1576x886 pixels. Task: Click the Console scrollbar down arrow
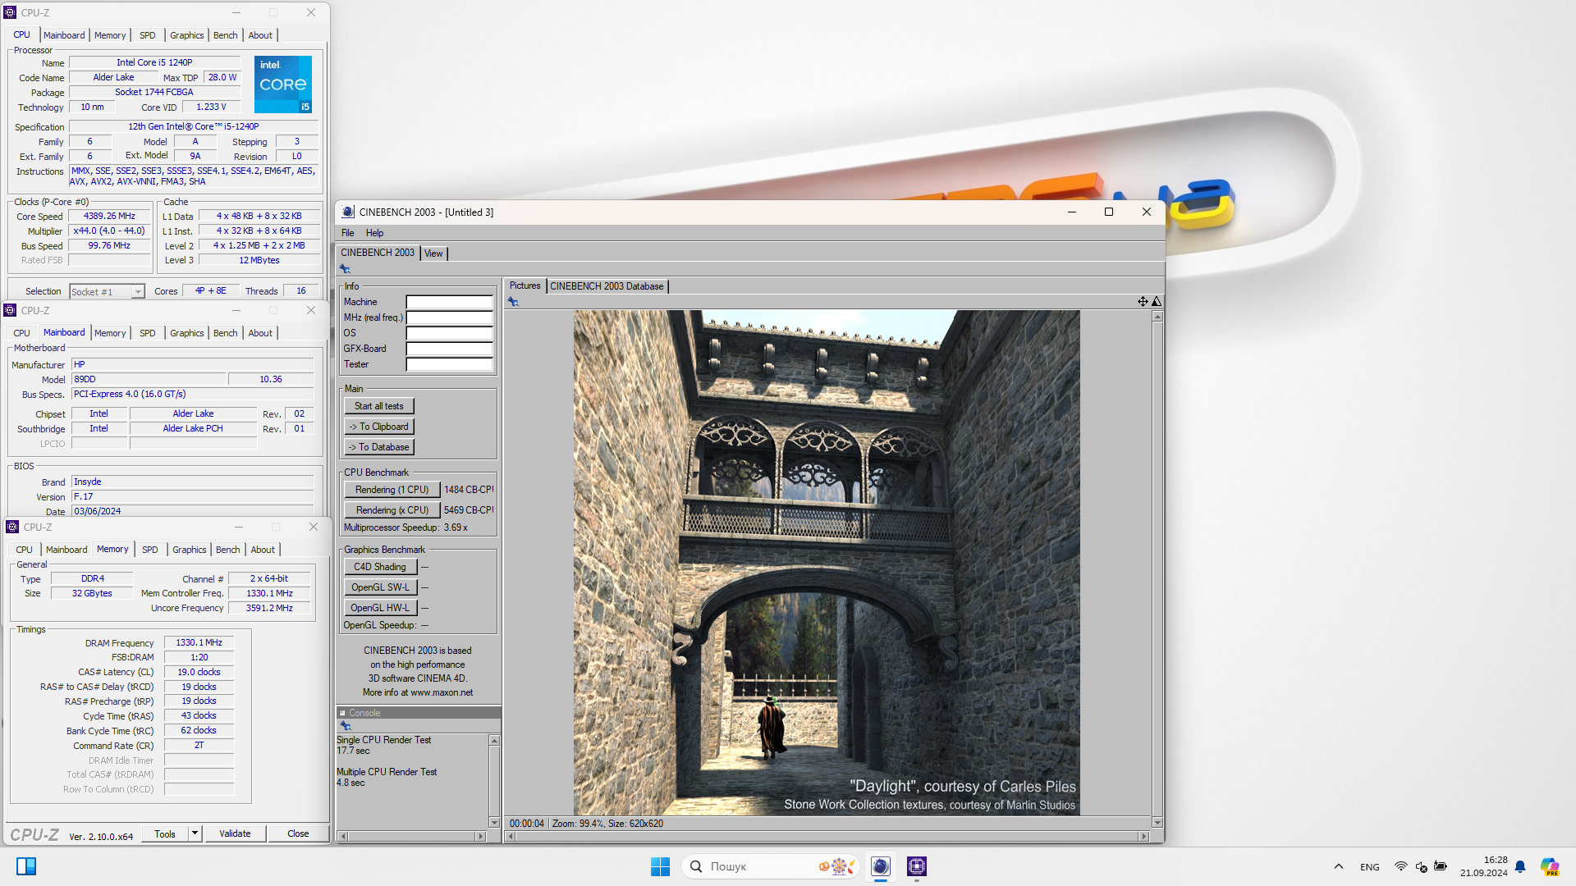[494, 822]
